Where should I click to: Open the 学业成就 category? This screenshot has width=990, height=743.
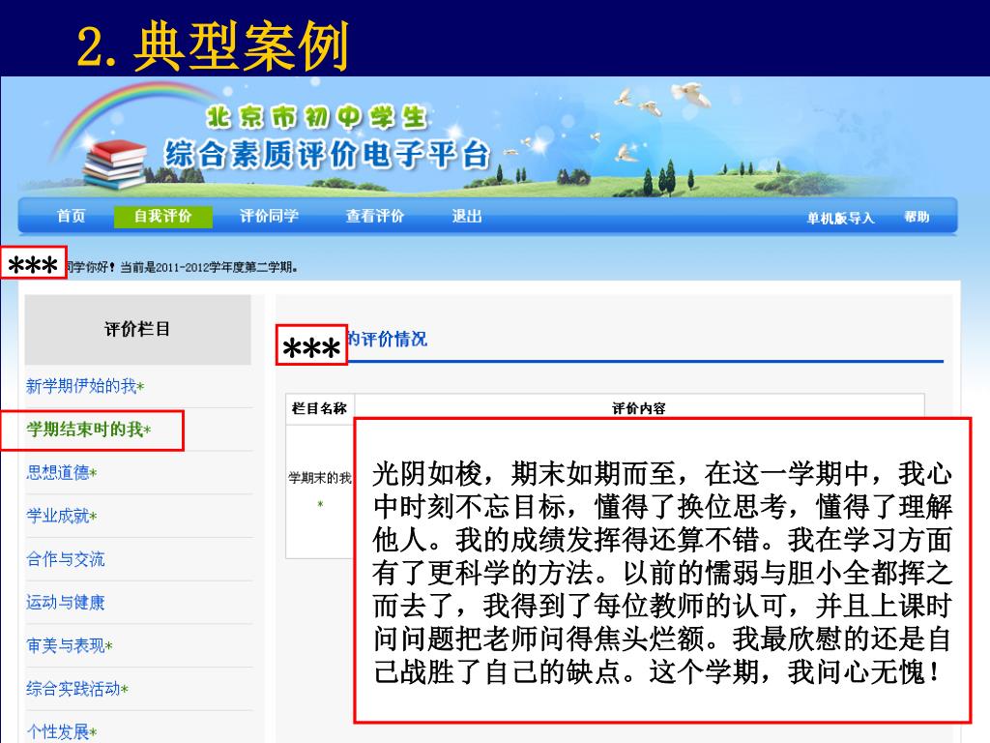pos(61,517)
